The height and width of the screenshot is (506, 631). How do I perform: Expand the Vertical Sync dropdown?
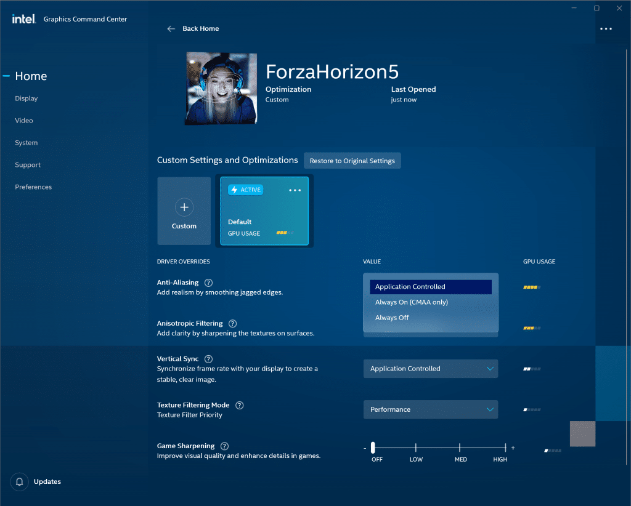[x=431, y=369]
